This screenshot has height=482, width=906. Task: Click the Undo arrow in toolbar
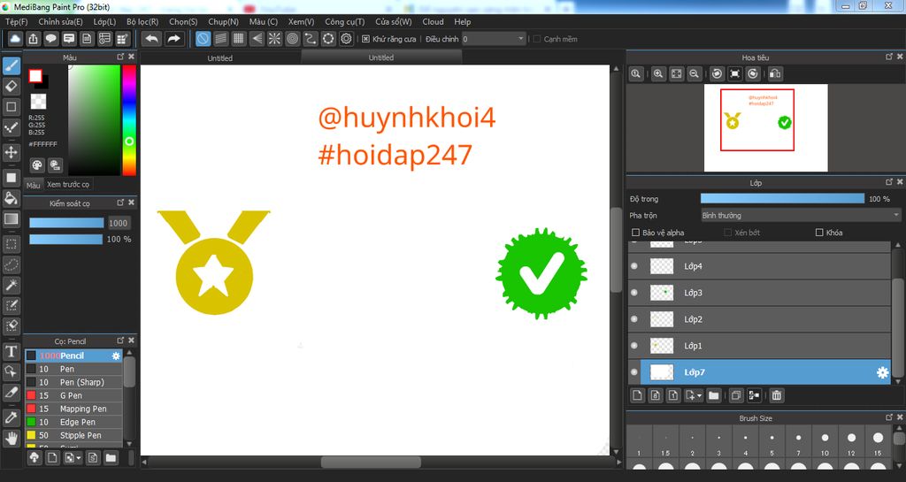[x=152, y=39]
